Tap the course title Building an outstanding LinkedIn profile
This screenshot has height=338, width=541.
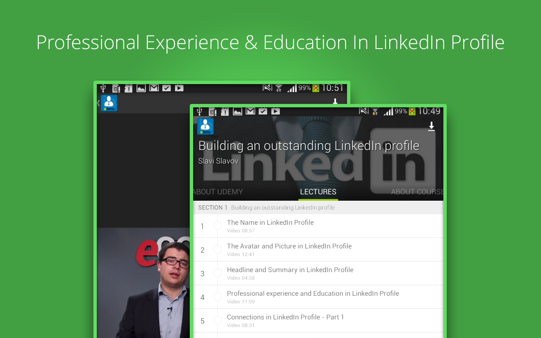(x=309, y=146)
